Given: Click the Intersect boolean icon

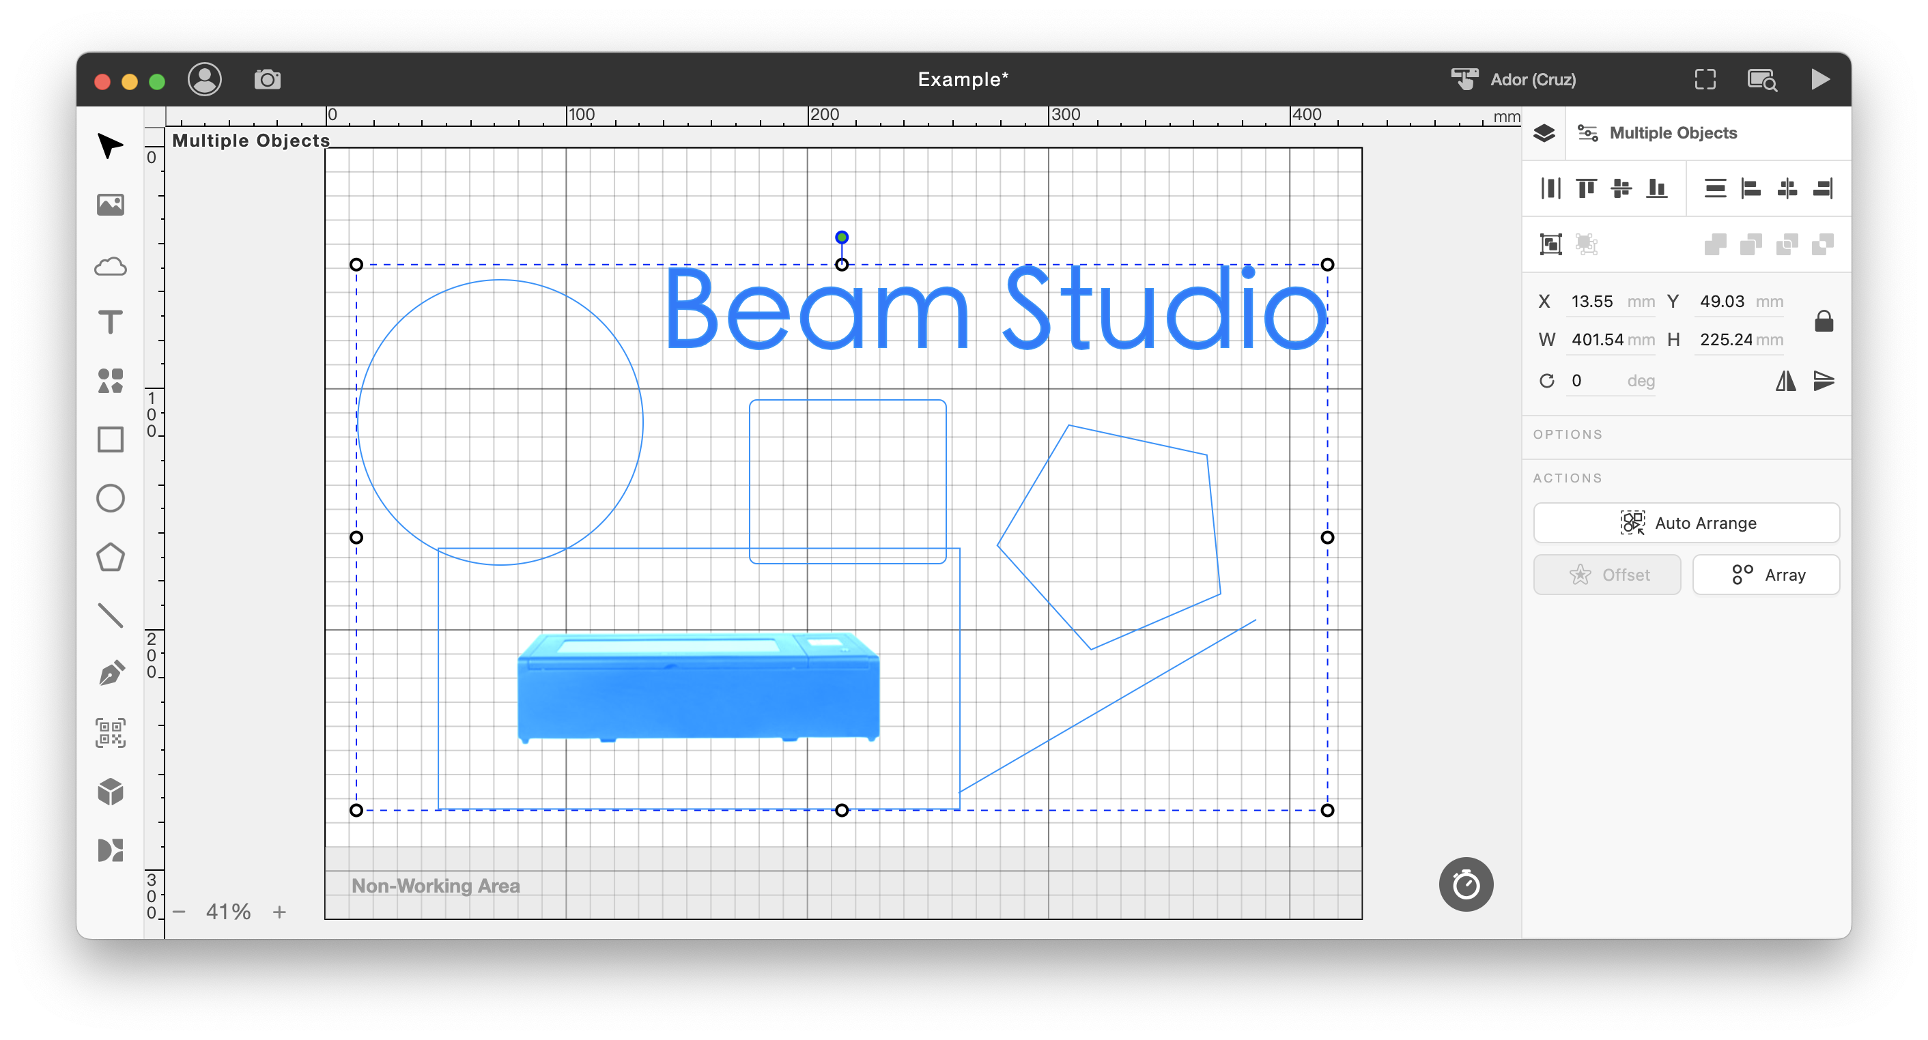Looking at the screenshot, I should click(1787, 244).
